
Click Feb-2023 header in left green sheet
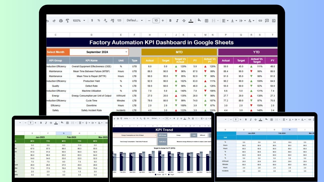click(x=72, y=137)
